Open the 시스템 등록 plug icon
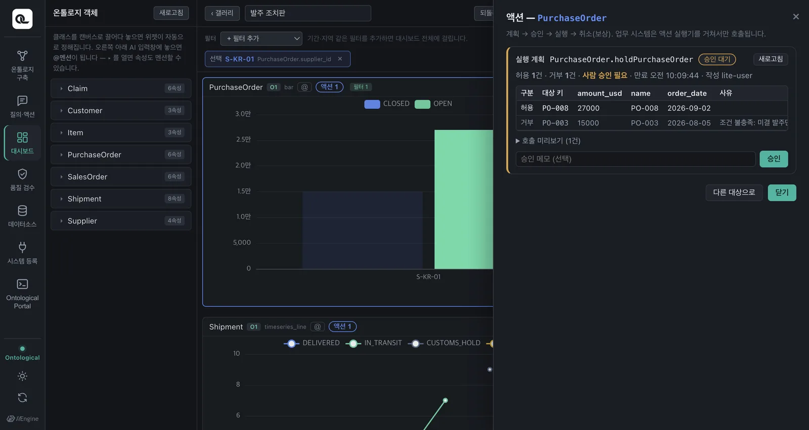809x430 pixels. (x=22, y=253)
